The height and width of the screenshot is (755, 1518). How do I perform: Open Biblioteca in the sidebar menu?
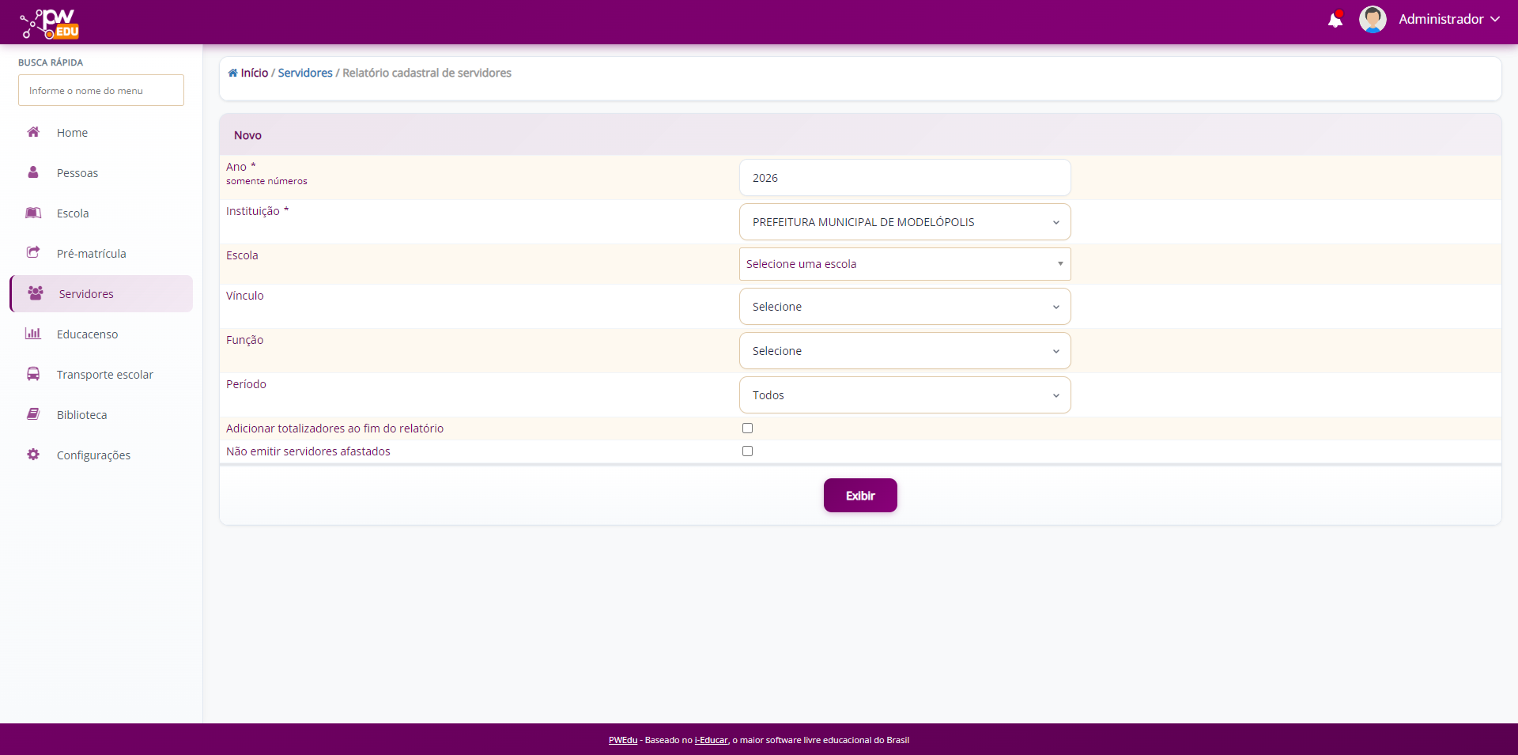(x=81, y=415)
